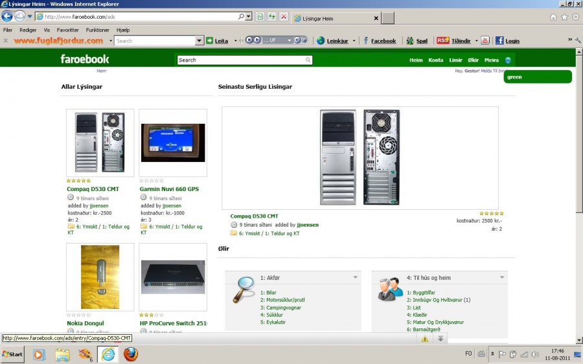This screenshot has height=364, width=583.
Task: Close the Lýsingar Heim tab
Action: [x=376, y=18]
